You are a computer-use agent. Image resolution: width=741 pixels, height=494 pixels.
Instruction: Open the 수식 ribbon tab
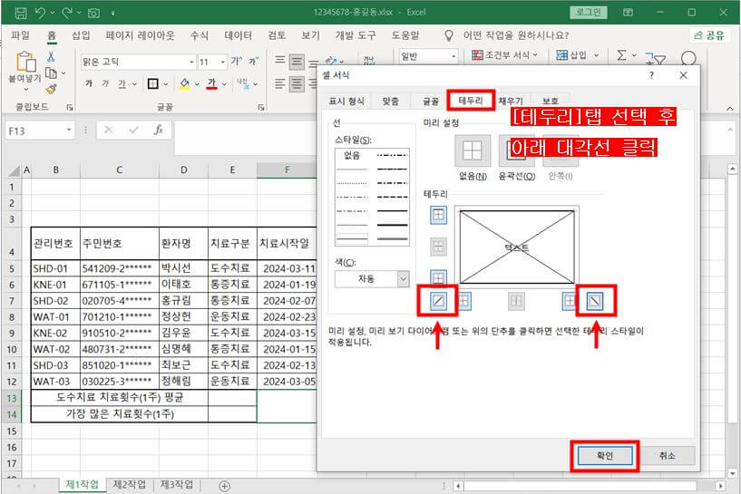point(199,35)
